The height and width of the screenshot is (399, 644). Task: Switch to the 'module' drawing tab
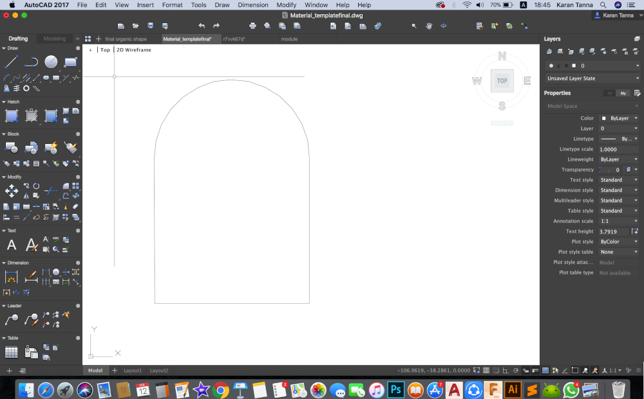(x=290, y=39)
